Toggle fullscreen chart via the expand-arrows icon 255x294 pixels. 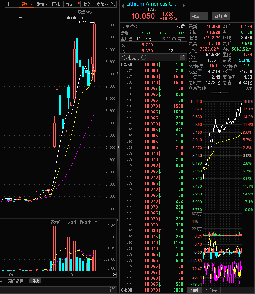click(113, 4)
